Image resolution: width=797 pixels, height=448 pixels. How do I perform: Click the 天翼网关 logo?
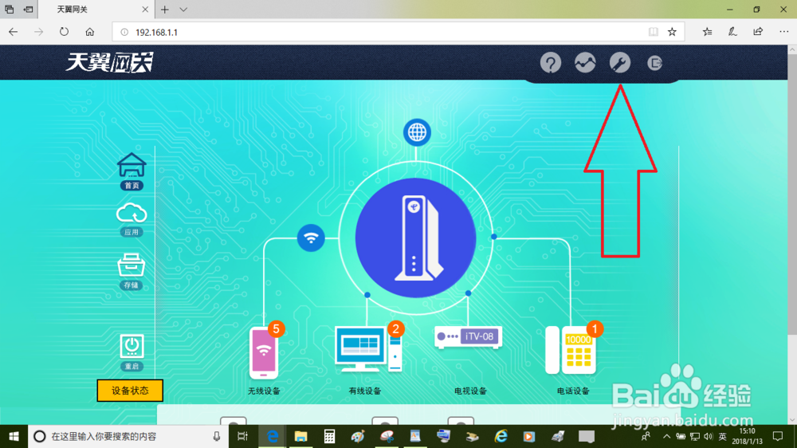tap(109, 62)
